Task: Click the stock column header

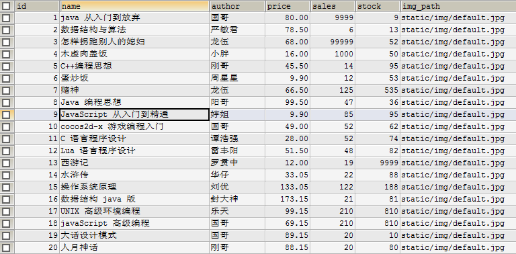Action: [378, 6]
